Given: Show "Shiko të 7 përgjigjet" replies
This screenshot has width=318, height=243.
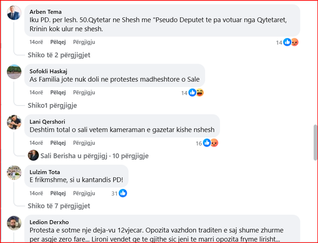Looking at the screenshot, I should pos(59,206).
